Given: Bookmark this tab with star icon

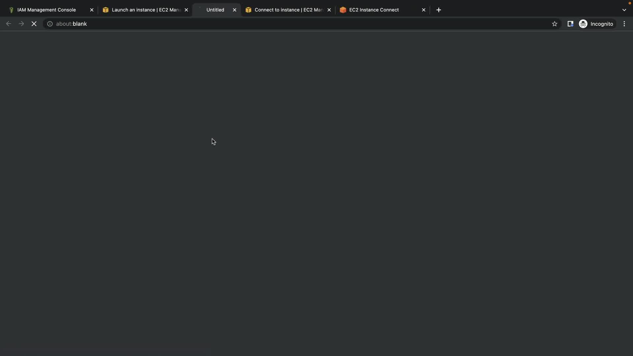Looking at the screenshot, I should [555, 24].
